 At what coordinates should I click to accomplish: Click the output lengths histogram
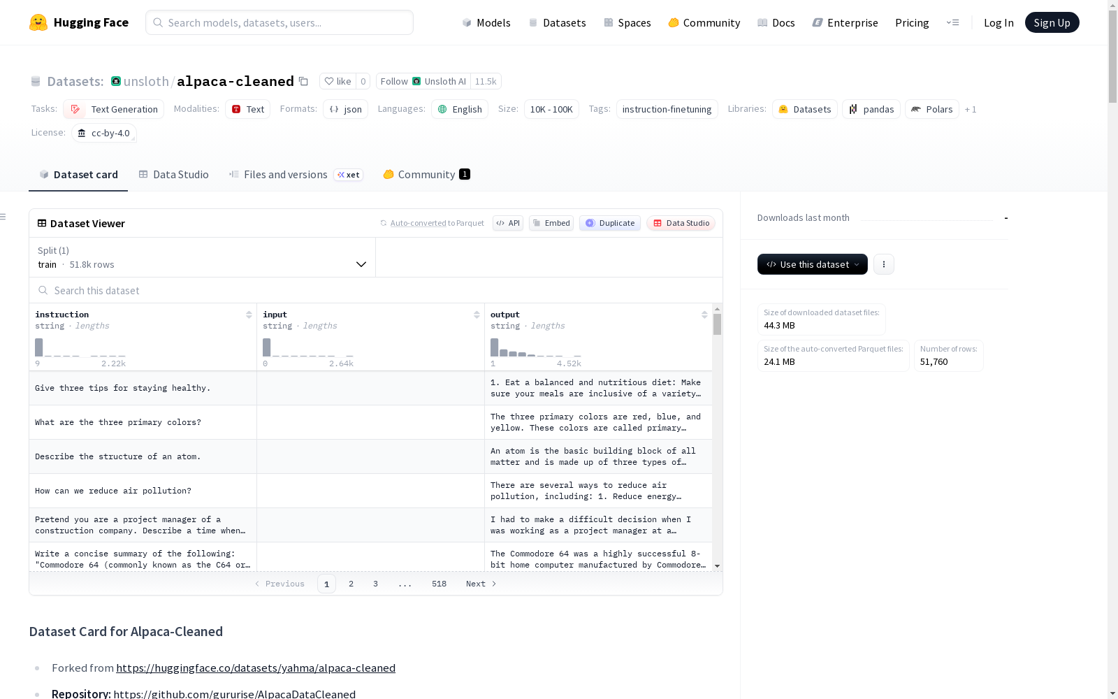point(536,347)
